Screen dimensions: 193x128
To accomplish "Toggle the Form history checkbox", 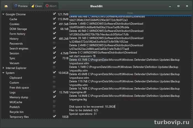I will tap(54, 33).
